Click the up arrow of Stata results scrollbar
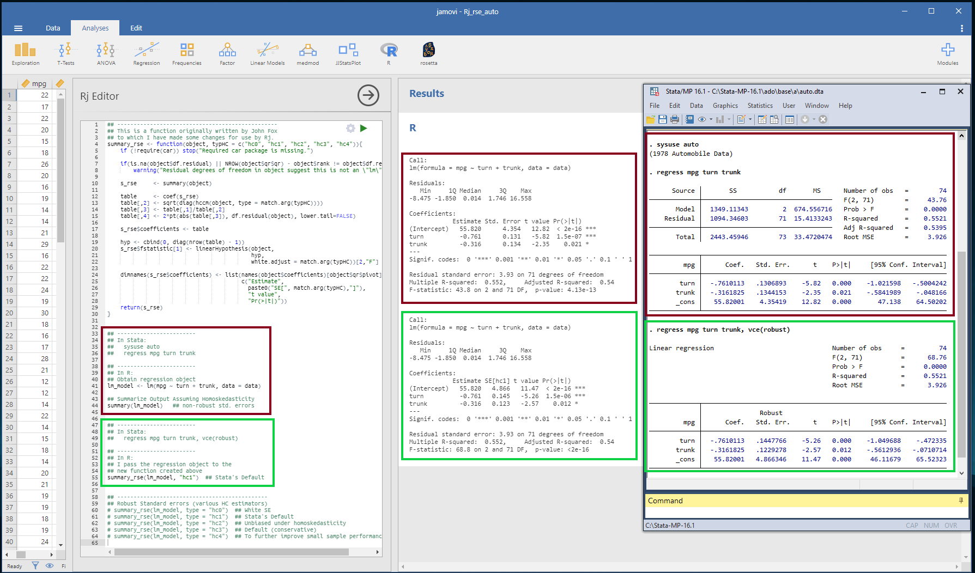The width and height of the screenshot is (975, 573). 961,136
